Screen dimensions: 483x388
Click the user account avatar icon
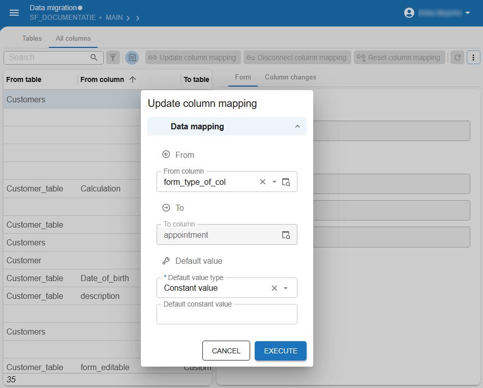coord(409,13)
